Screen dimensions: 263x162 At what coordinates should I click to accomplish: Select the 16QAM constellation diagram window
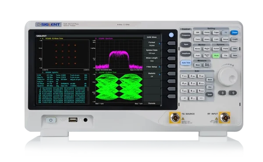[x=66, y=54]
